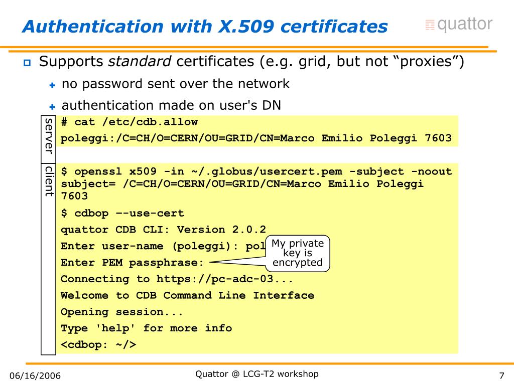This screenshot has width=514, height=385.
Task: Click the square bullet before 'Supports standard certificates'
Action: [x=27, y=63]
